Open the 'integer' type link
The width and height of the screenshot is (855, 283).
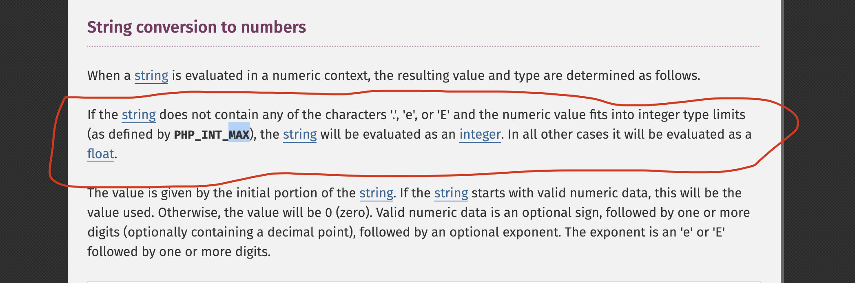480,135
